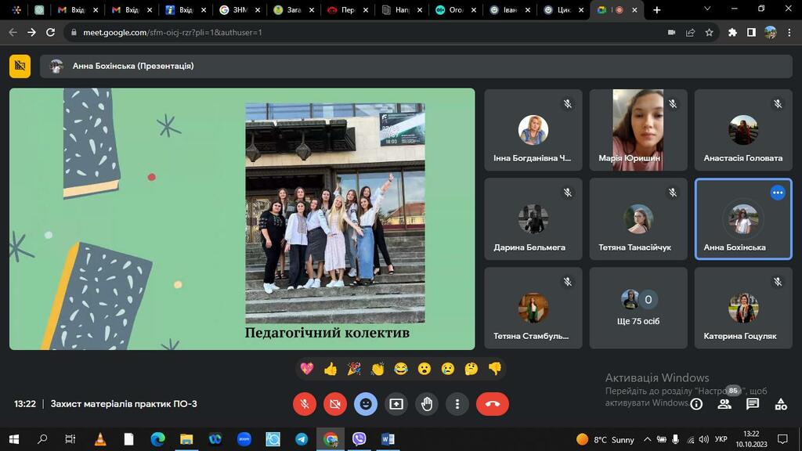Click the present screen button
Viewport: 802px width, 451px height.
point(396,404)
